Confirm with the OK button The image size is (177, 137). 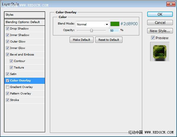pos(160,14)
